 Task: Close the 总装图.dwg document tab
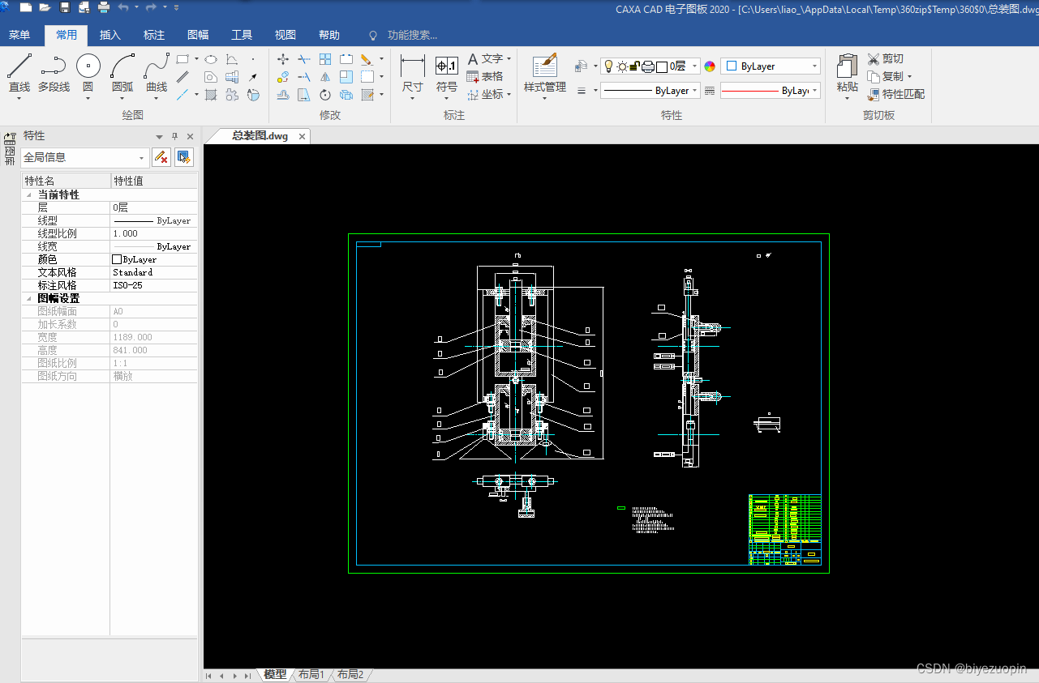point(303,136)
